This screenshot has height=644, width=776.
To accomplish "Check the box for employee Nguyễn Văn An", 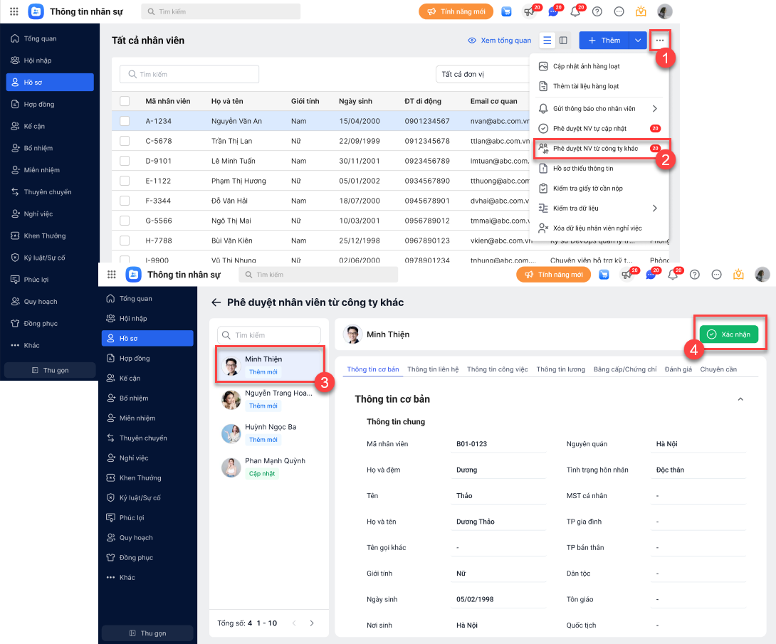I will (125, 121).
